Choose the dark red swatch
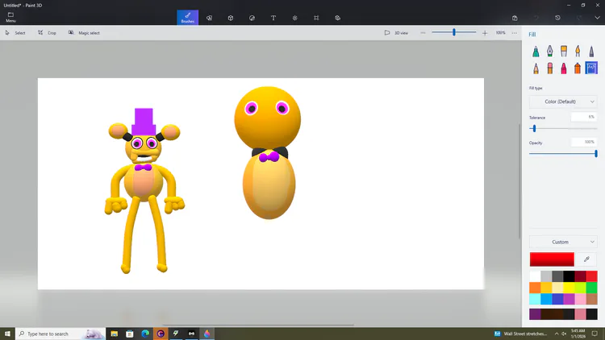605x340 pixels. (x=580, y=276)
